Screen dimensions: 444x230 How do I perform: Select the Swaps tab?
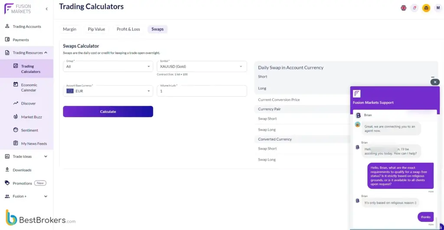point(157,29)
